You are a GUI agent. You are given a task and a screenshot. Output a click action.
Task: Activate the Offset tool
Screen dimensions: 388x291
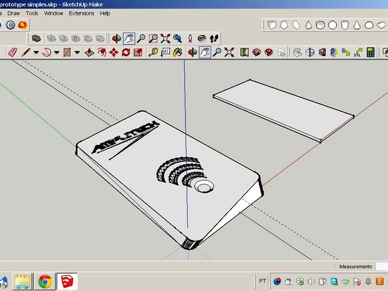click(x=101, y=52)
